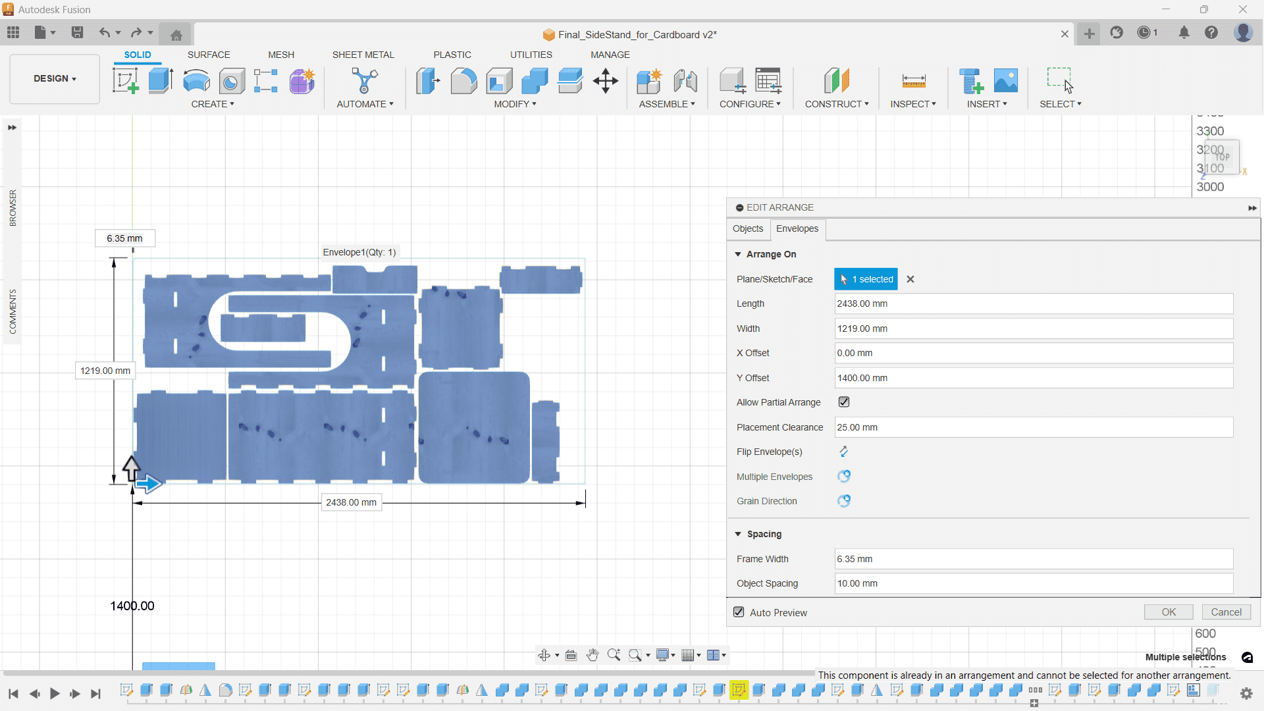The height and width of the screenshot is (711, 1264).
Task: Click the Change Parameters table icon
Action: point(768,81)
